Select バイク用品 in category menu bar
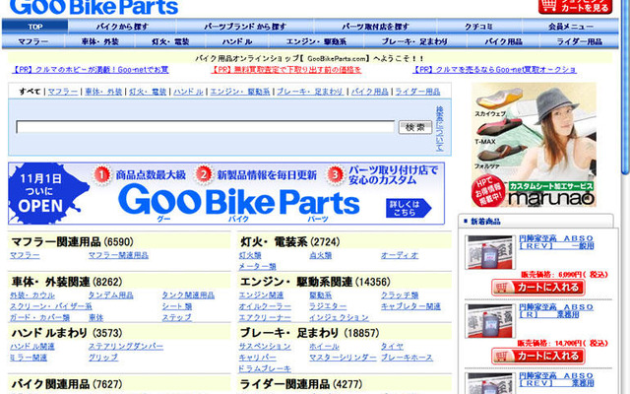Viewport: 630px width, 394px height. (x=503, y=41)
